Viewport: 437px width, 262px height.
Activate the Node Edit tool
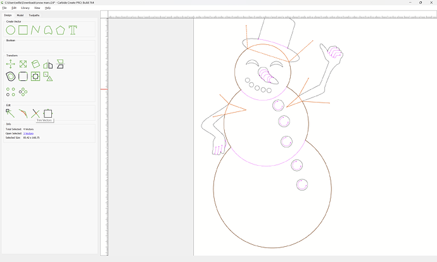click(x=10, y=113)
